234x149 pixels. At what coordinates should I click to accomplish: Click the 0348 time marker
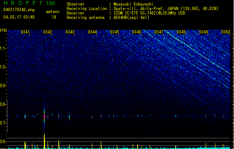click(181, 32)
